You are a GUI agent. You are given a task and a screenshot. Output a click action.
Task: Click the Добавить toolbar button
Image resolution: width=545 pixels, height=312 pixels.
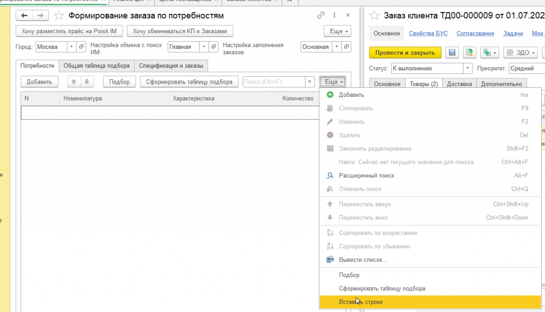point(39,82)
